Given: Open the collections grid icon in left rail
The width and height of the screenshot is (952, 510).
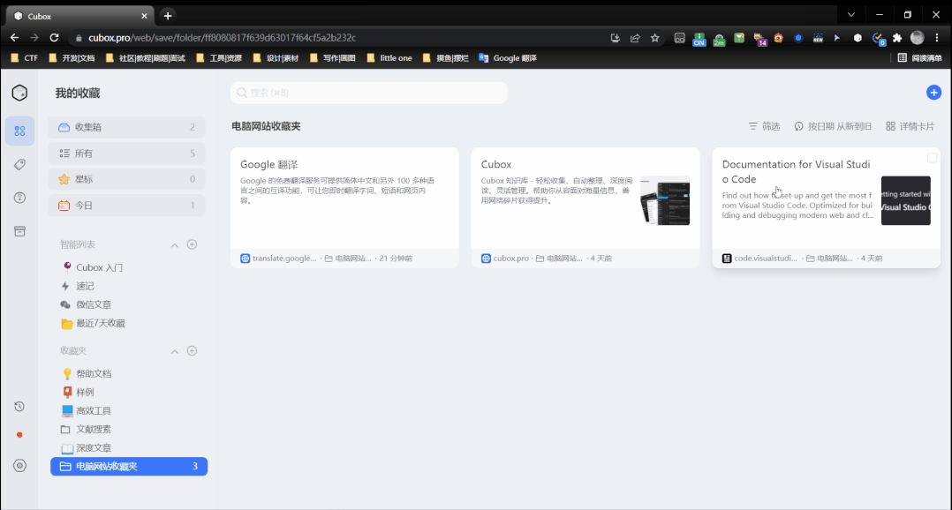Looking at the screenshot, I should coord(19,131).
